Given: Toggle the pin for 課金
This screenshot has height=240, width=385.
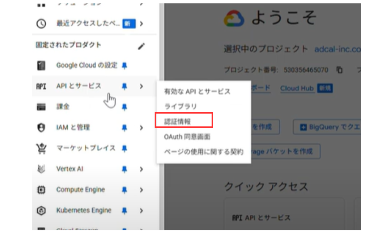Looking at the screenshot, I should tap(124, 107).
